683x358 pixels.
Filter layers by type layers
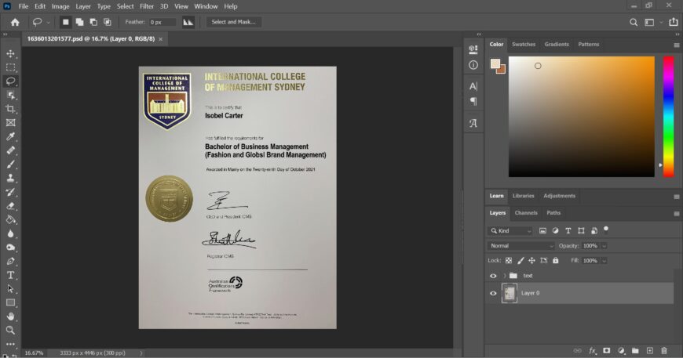tap(568, 230)
